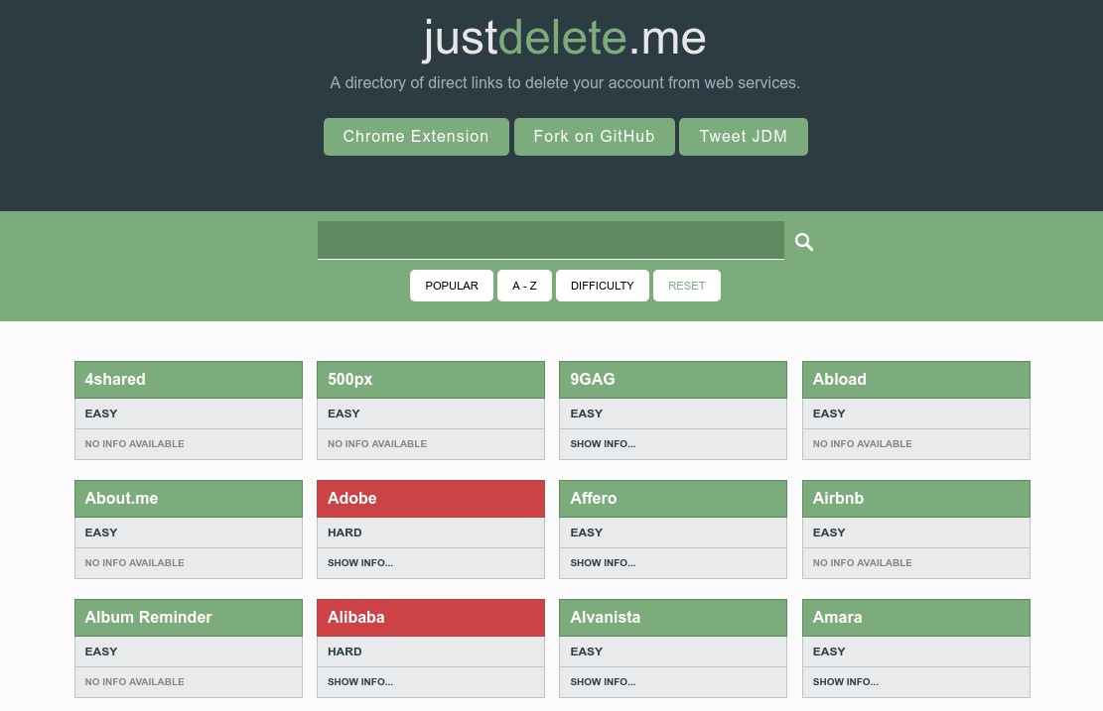Click the search magnifier icon
The width and height of the screenshot is (1103, 711).
(x=803, y=241)
